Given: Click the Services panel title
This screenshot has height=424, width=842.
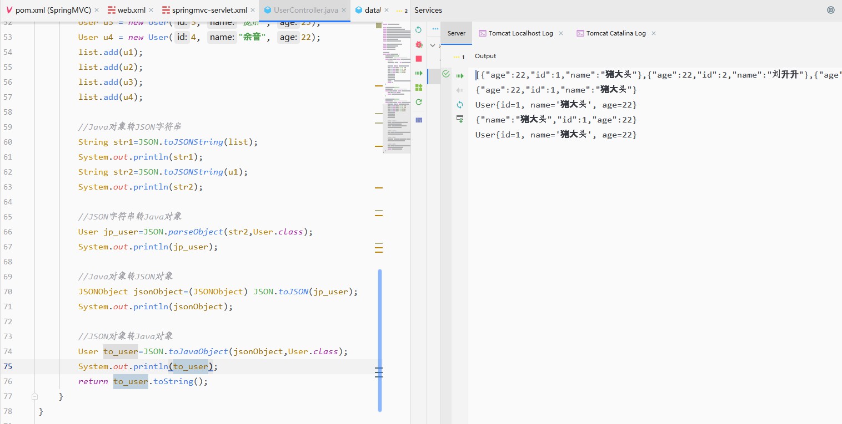Looking at the screenshot, I should (428, 10).
